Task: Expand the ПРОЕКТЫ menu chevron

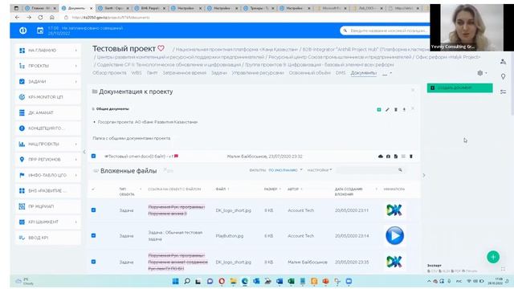Action: 76,66
